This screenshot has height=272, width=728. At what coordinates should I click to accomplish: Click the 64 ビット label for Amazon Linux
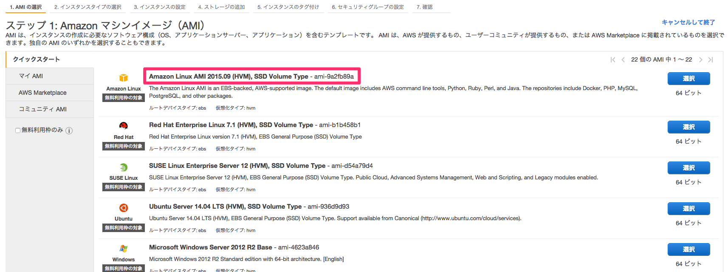point(688,93)
